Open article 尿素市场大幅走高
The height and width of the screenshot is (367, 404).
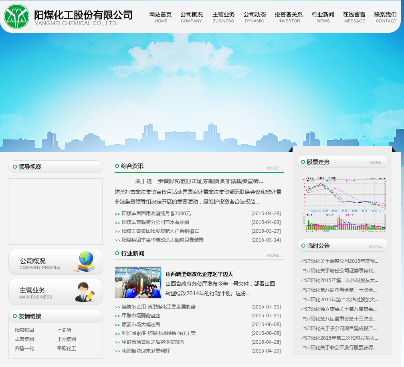point(141,325)
